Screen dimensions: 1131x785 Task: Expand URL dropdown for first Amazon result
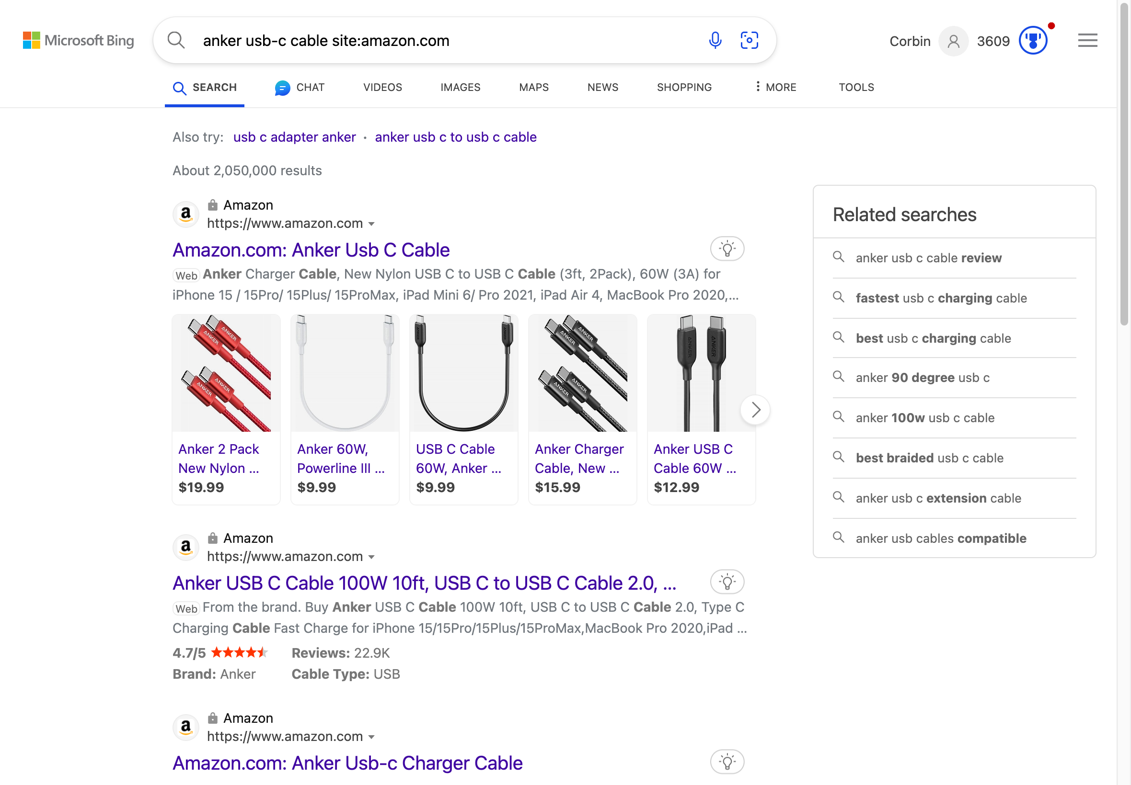372,224
